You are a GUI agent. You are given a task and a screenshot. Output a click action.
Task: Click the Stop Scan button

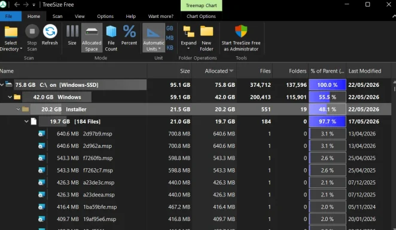[32, 38]
